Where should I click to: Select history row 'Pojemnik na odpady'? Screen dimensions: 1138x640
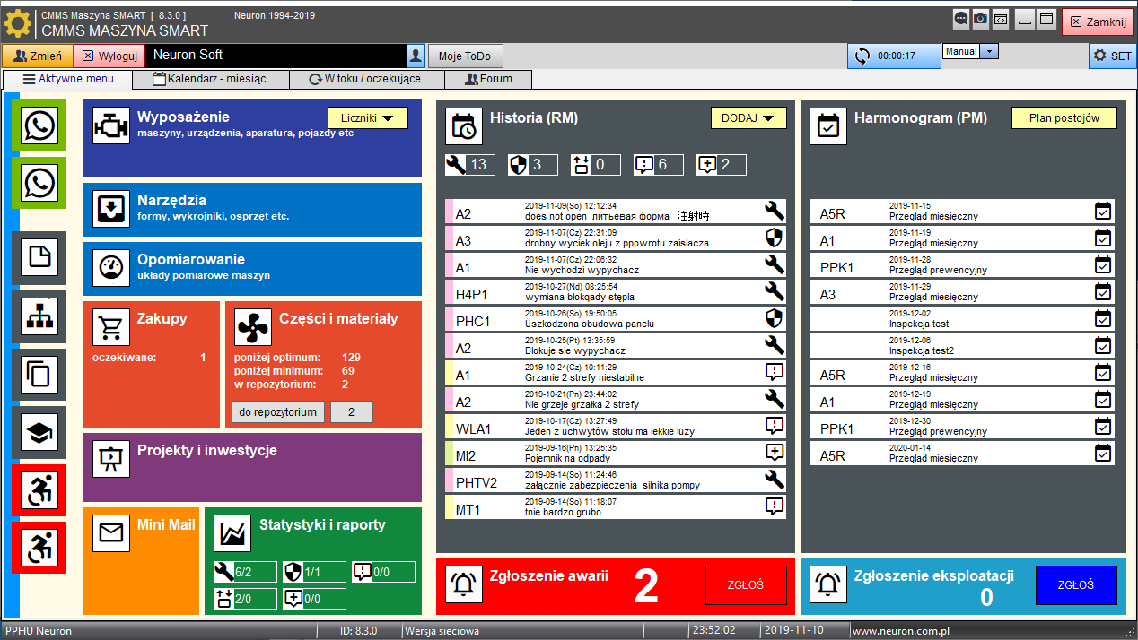pos(616,453)
